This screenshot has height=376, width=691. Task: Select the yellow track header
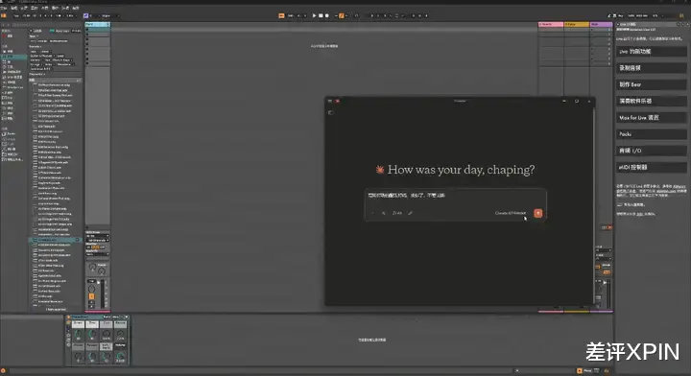577,24
